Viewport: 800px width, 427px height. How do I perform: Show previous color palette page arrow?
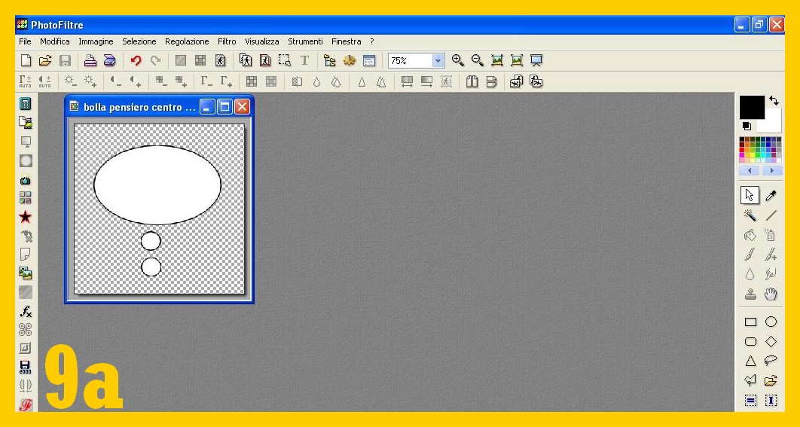[x=750, y=171]
